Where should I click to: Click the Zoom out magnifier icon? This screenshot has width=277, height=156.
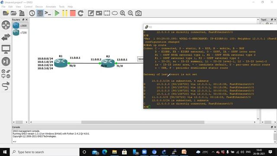point(130,13)
